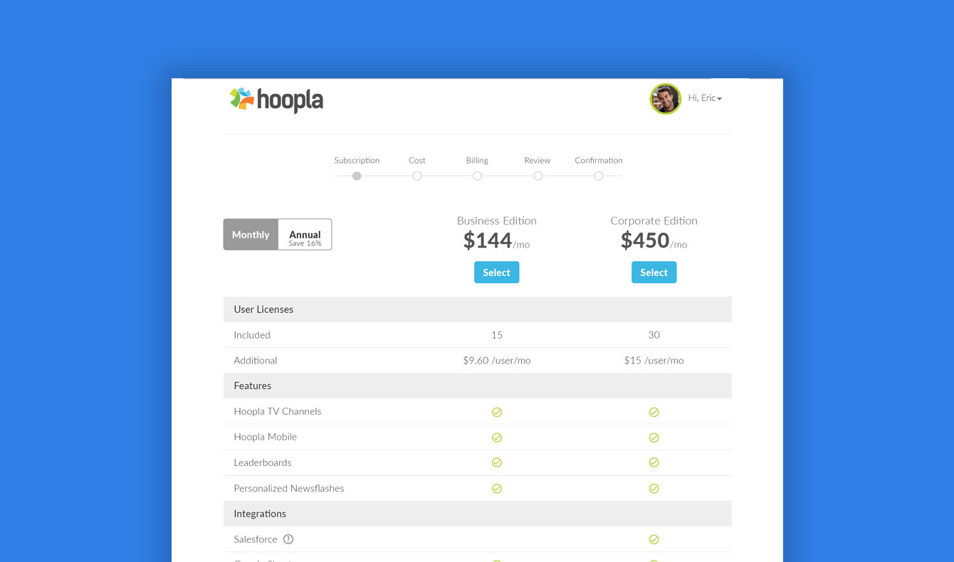
Task: Jump to the Billing step
Action: [x=477, y=176]
